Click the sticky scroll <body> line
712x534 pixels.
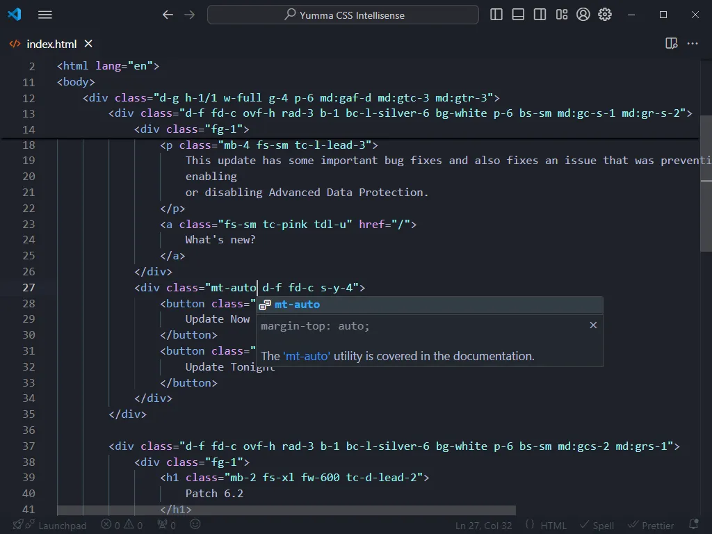point(76,82)
